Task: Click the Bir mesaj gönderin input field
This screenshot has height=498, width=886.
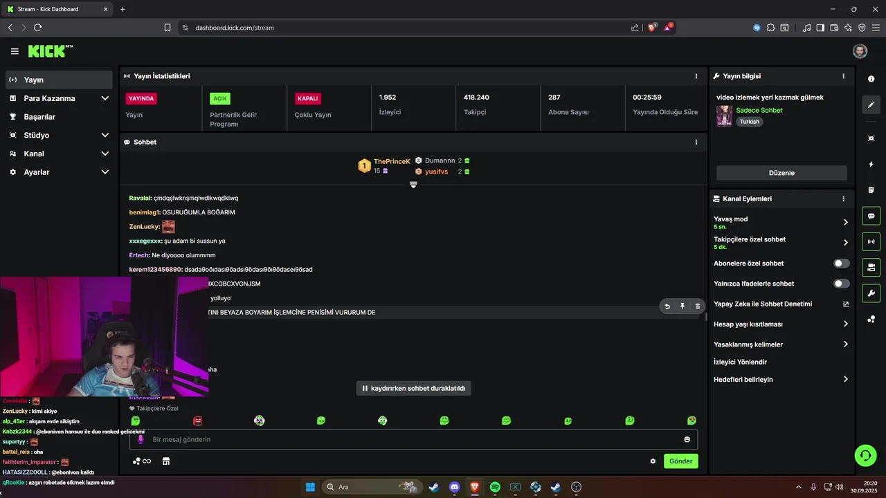Action: coord(414,439)
